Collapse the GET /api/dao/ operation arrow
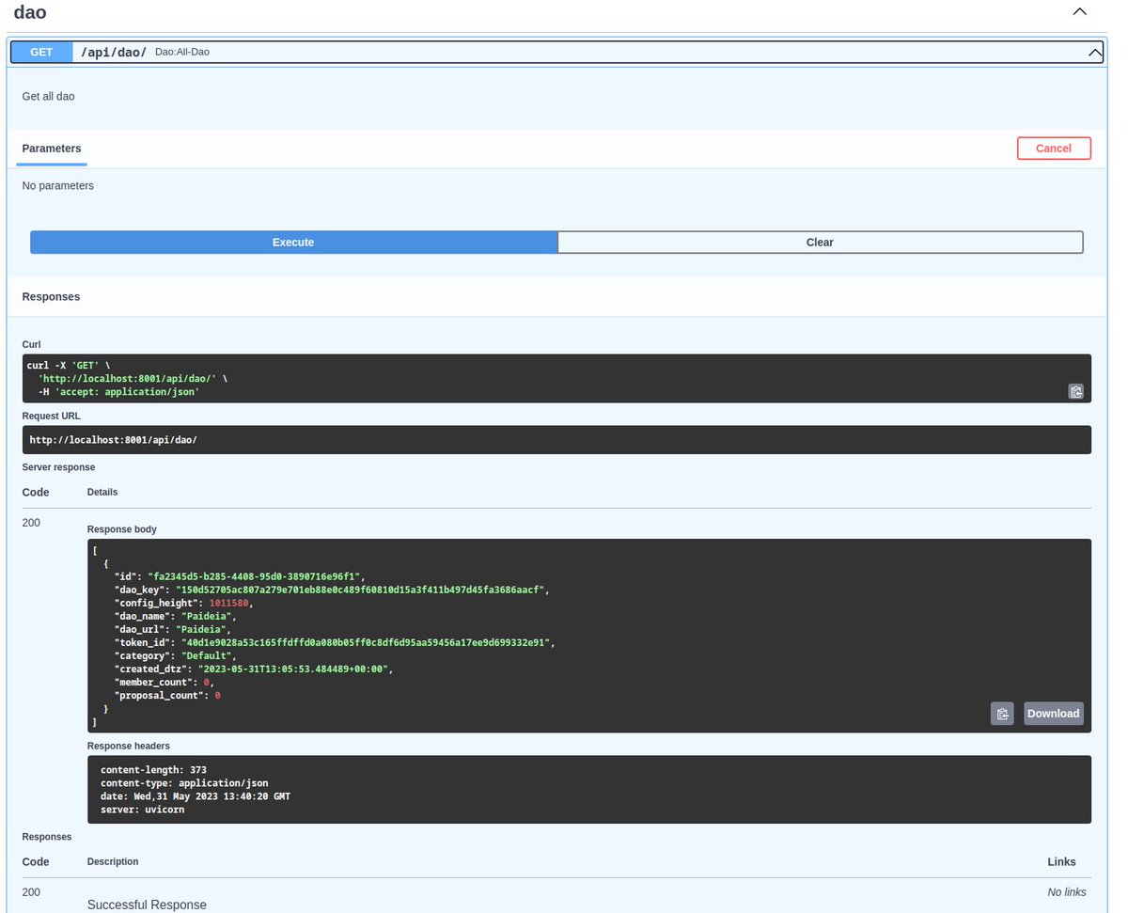1128x913 pixels. click(1095, 53)
